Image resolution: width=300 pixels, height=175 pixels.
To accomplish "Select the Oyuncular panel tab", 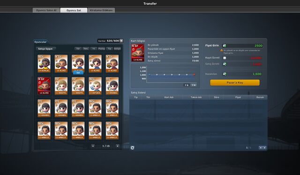I will pyautogui.click(x=40, y=42).
